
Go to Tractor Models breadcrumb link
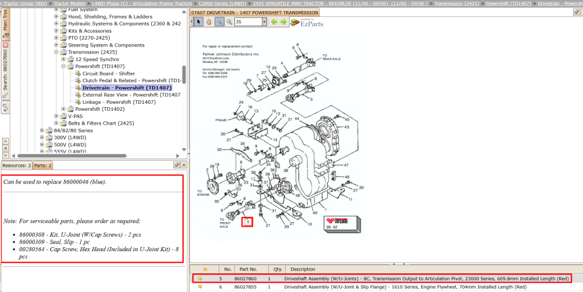click(x=69, y=3)
